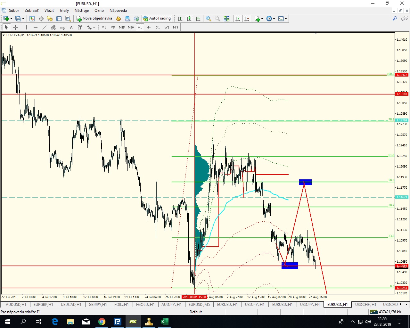Open the Profiles icon in toolbar

tap(18, 19)
